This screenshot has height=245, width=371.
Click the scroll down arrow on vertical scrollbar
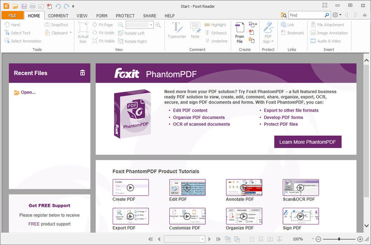pyautogui.click(x=366, y=225)
